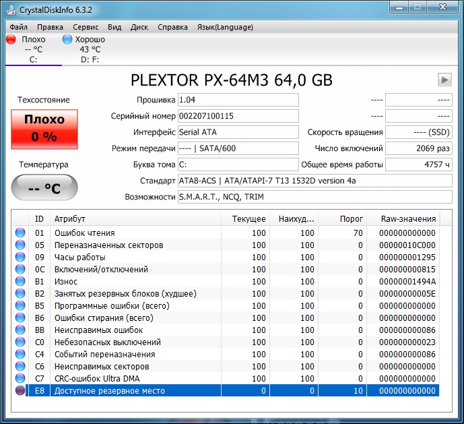
Task: Open the Файл menu
Action: pos(18,27)
